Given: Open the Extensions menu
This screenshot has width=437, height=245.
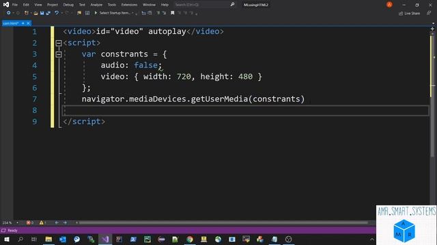Looking at the screenshot, I should click(x=129, y=5).
